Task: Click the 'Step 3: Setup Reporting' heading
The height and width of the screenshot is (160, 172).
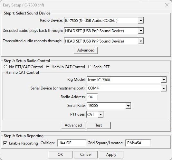Action: [x=24, y=136]
